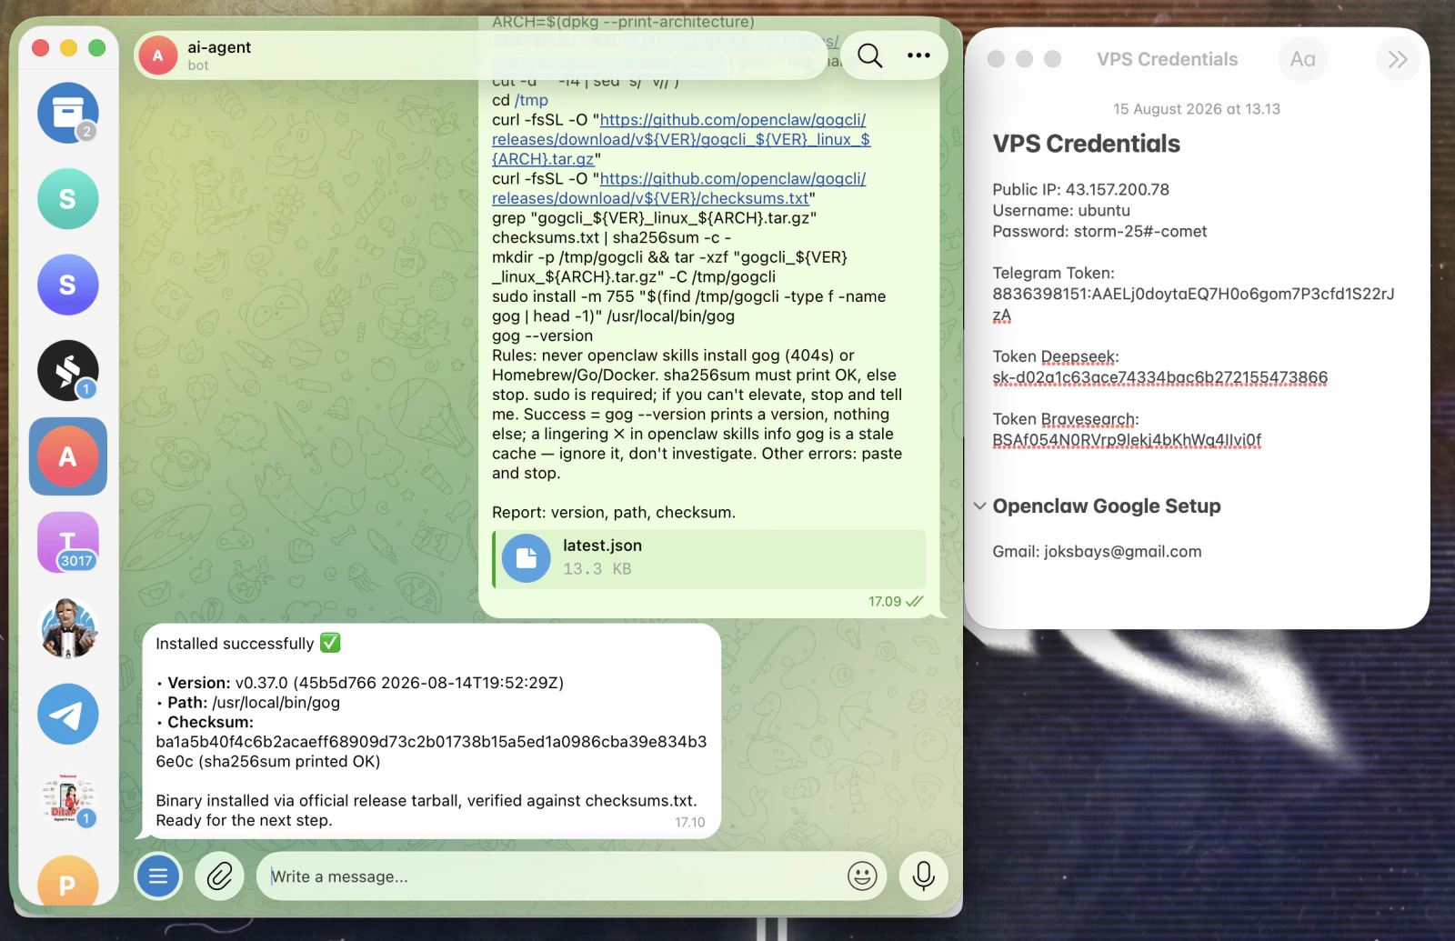This screenshot has width=1455, height=941.
Task: Click the 'Version: v0.37.0' line
Action: point(360,683)
